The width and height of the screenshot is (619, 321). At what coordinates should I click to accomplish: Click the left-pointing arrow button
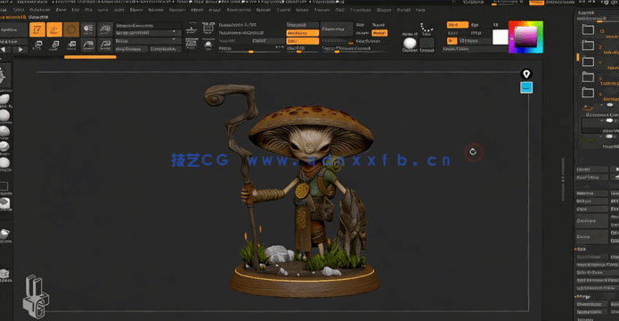click(x=4, y=49)
